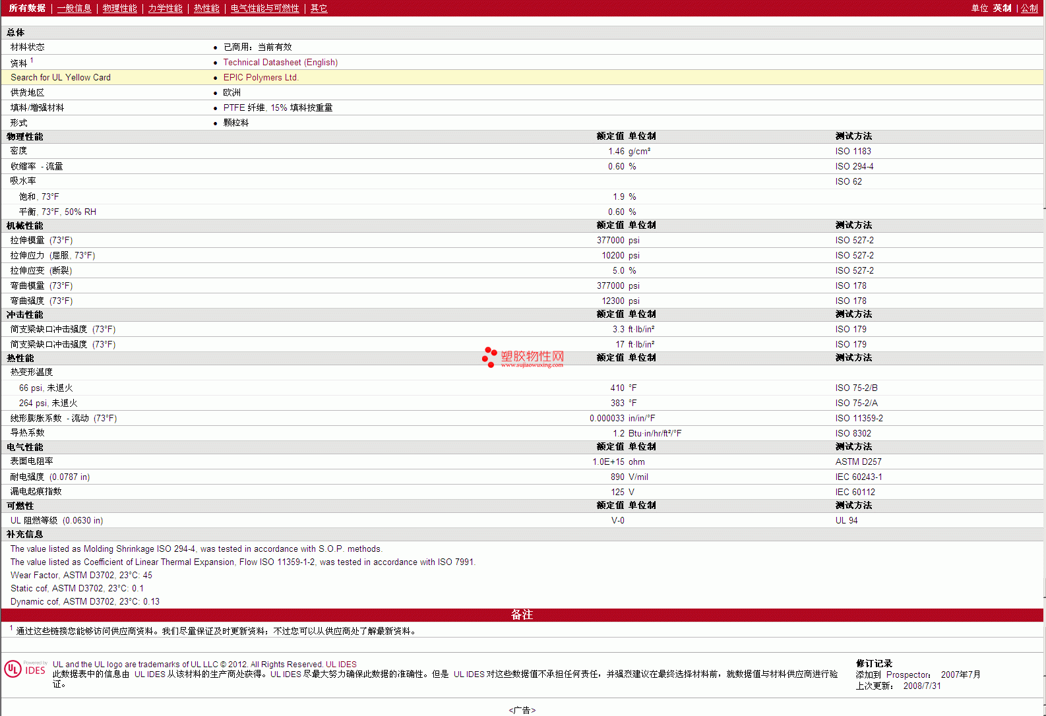Image resolution: width=1046 pixels, height=716 pixels.
Task: Click the <广告> label at bottom
Action: pos(522,710)
